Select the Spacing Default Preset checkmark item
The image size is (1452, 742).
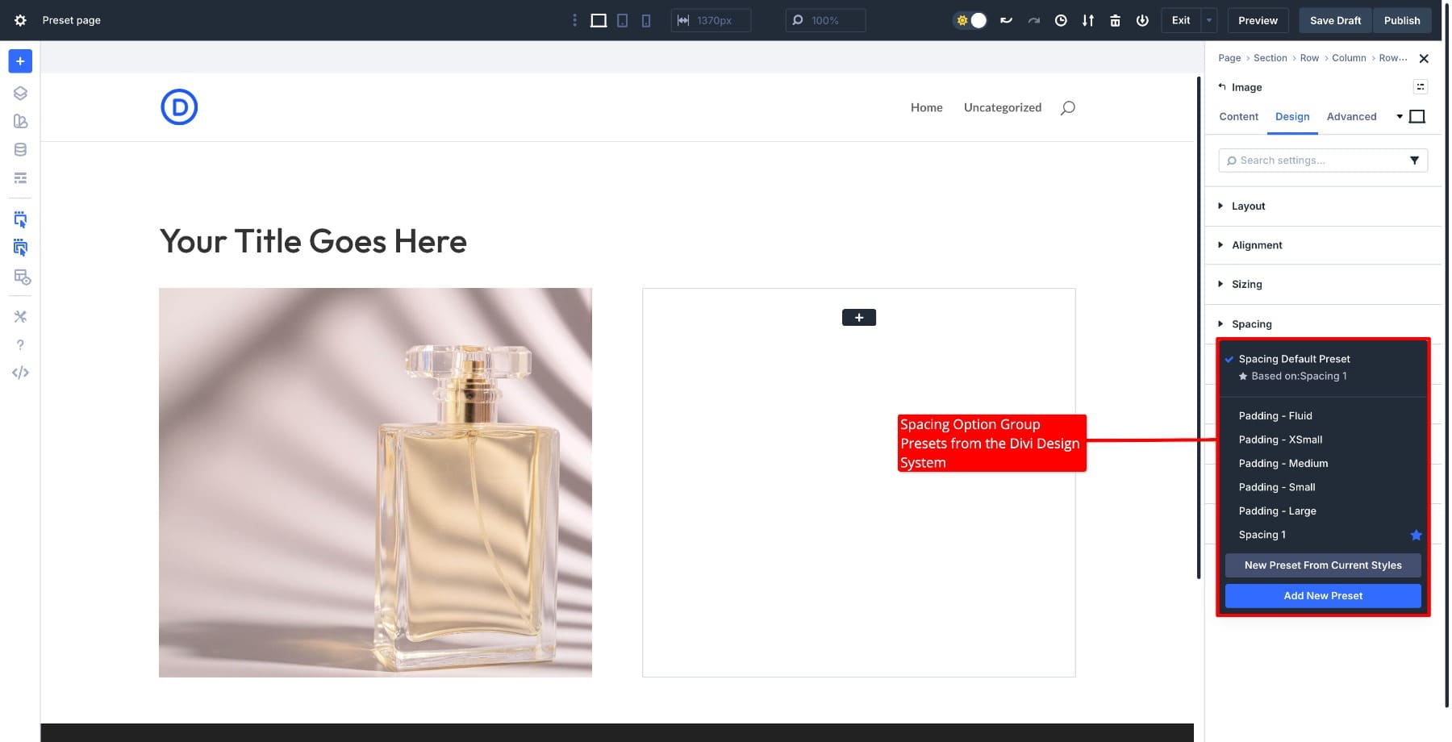(1294, 359)
